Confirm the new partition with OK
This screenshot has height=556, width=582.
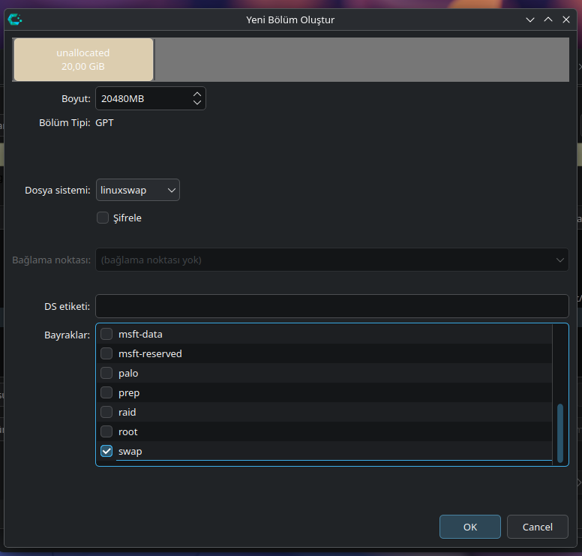coord(470,527)
